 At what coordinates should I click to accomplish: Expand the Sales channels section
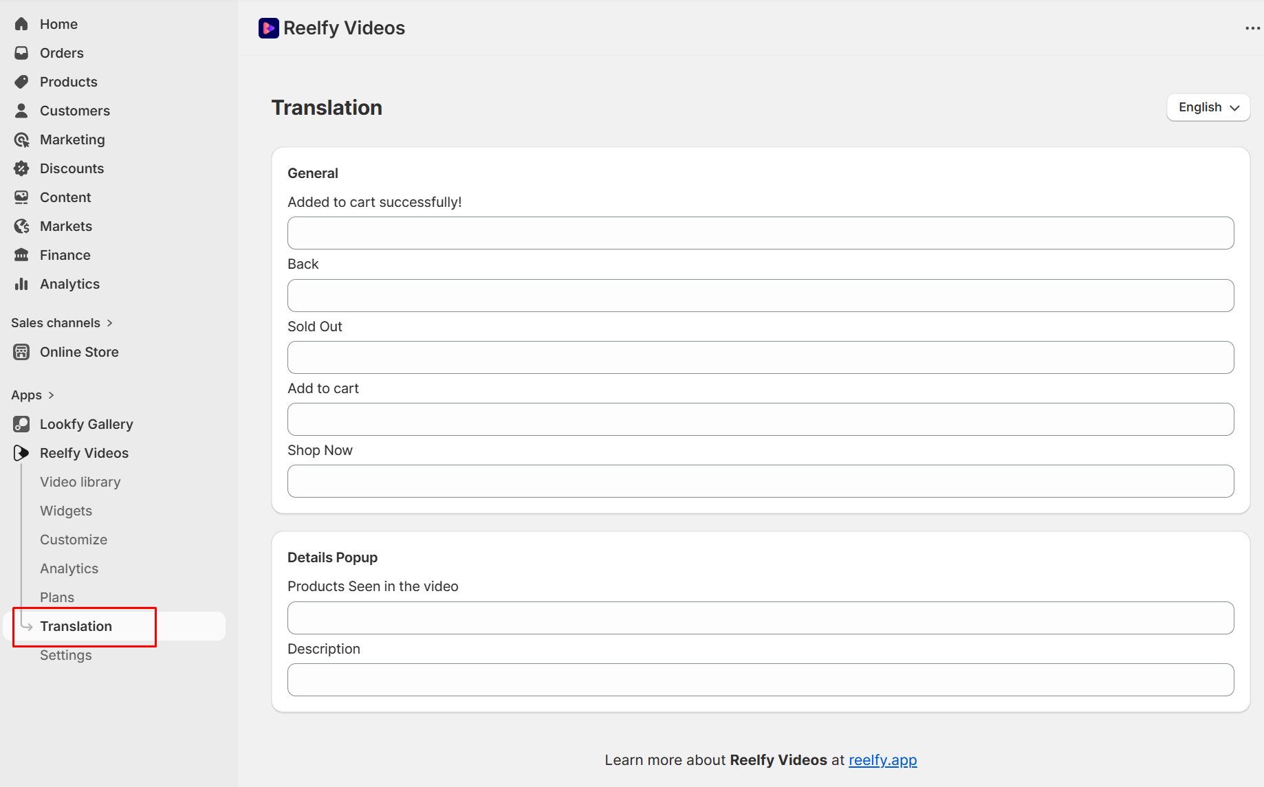coord(109,323)
